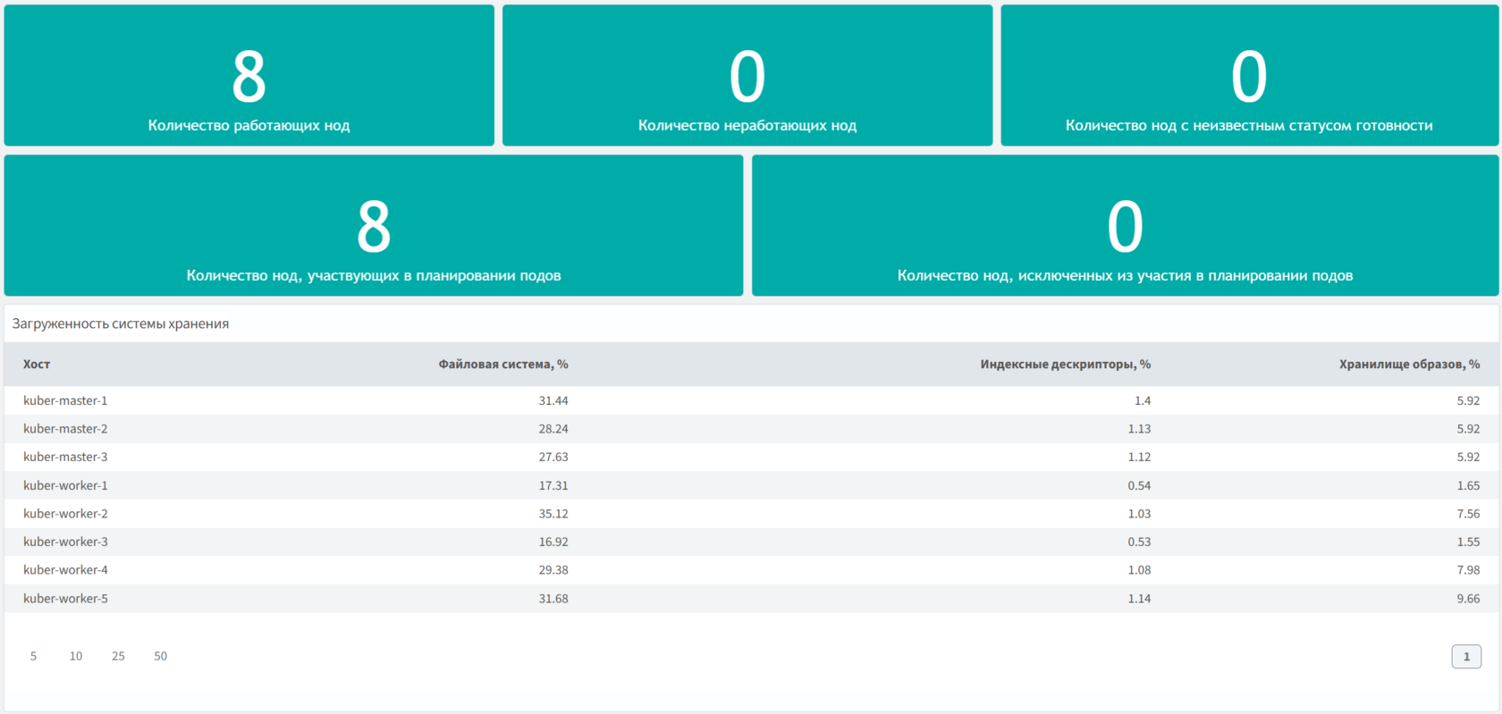
Task: Open the Загруженность системы хранения panel title
Action: pos(121,323)
